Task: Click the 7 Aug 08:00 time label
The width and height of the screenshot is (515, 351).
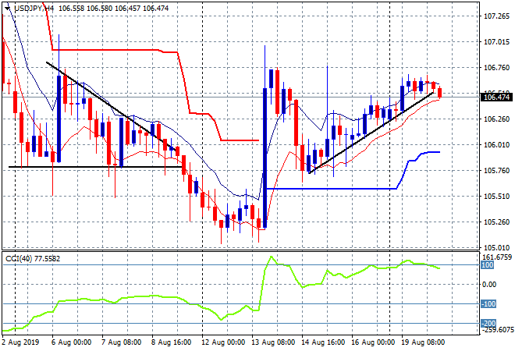Action: click(x=121, y=342)
